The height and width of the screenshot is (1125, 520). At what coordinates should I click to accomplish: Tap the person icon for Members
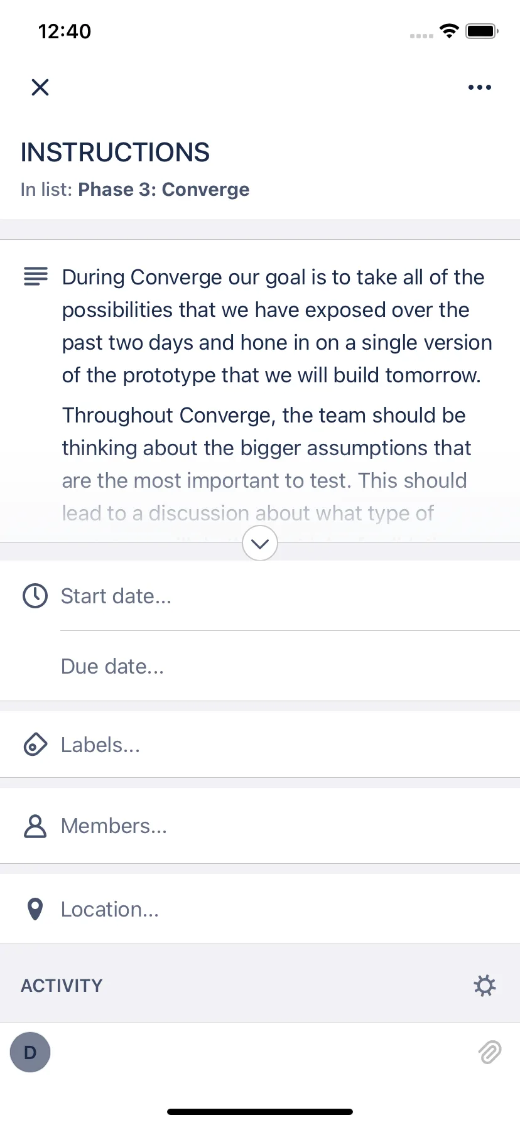click(35, 826)
